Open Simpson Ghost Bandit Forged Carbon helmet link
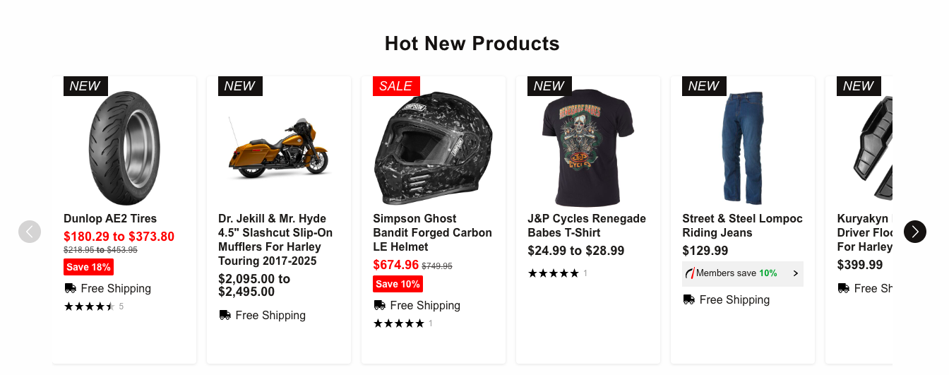Image resolution: width=949 pixels, height=375 pixels. click(432, 232)
